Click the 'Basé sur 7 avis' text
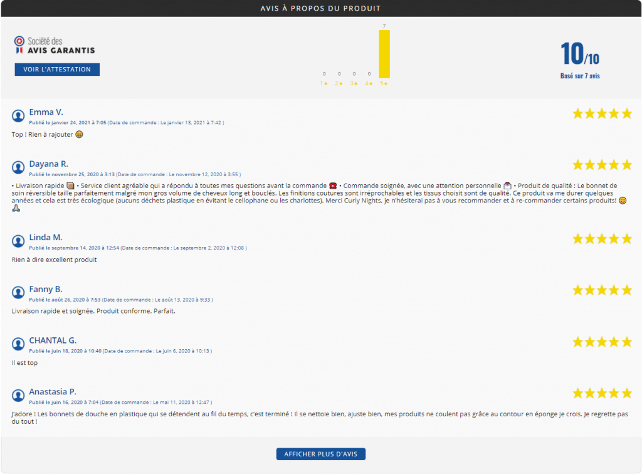The image size is (642, 474). [x=579, y=76]
